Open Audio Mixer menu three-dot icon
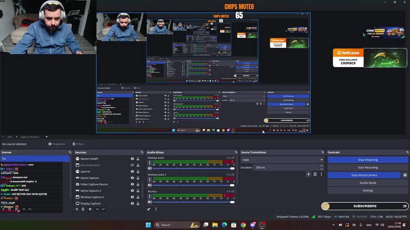 [156, 209]
